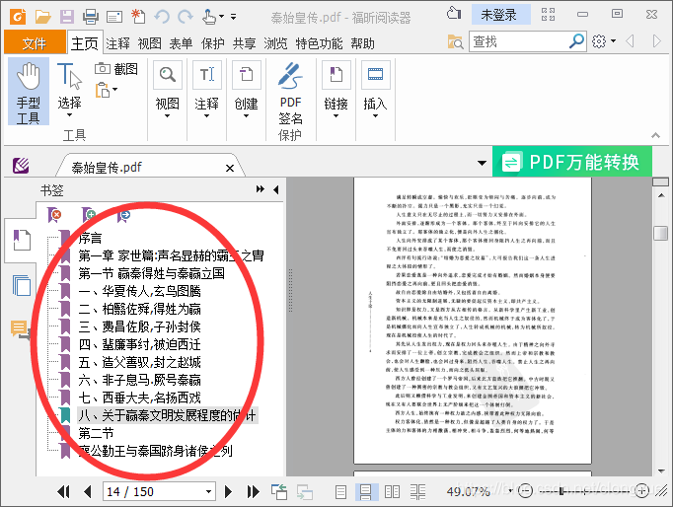Open the 帮助 ribbon tab
The image size is (673, 507).
coord(363,43)
